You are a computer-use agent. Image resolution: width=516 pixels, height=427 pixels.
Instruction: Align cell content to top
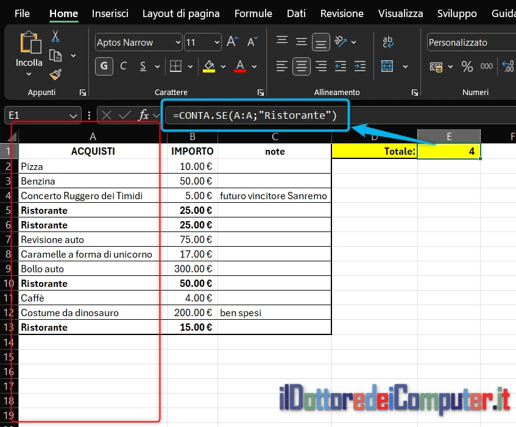tap(282, 41)
